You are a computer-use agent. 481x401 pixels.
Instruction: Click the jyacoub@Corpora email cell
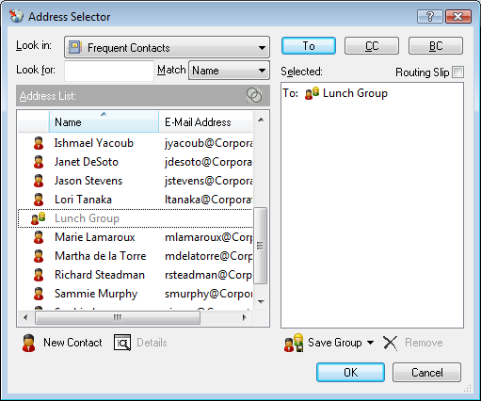point(209,143)
